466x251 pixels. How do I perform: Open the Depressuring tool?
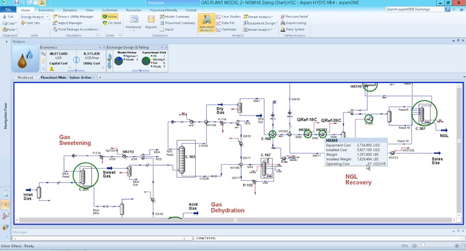[x=294, y=23]
